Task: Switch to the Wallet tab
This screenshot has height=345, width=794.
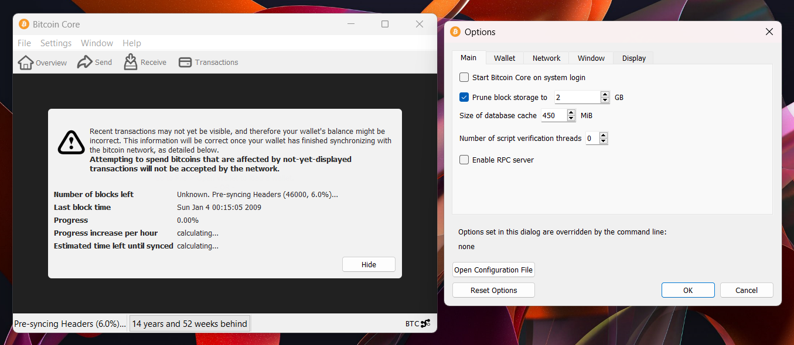Action: click(505, 58)
